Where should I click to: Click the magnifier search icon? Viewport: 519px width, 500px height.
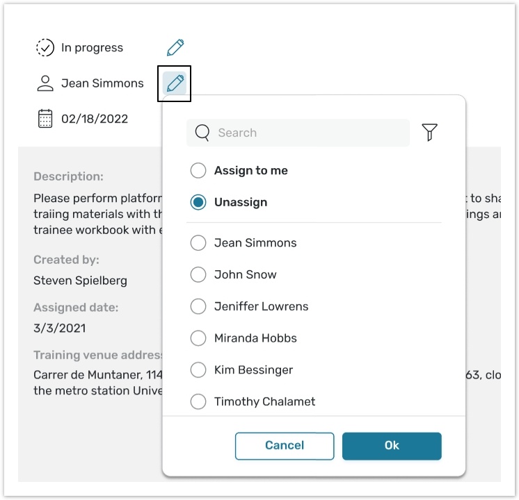202,133
